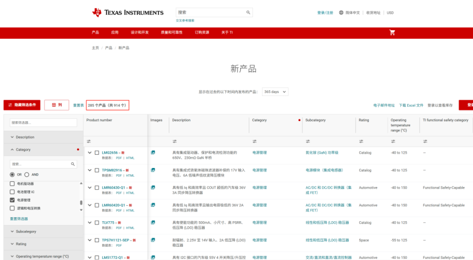Viewport: 473px width, 260px height.
Task: Open HTML datasheet for TLV775
Action: [130, 228]
